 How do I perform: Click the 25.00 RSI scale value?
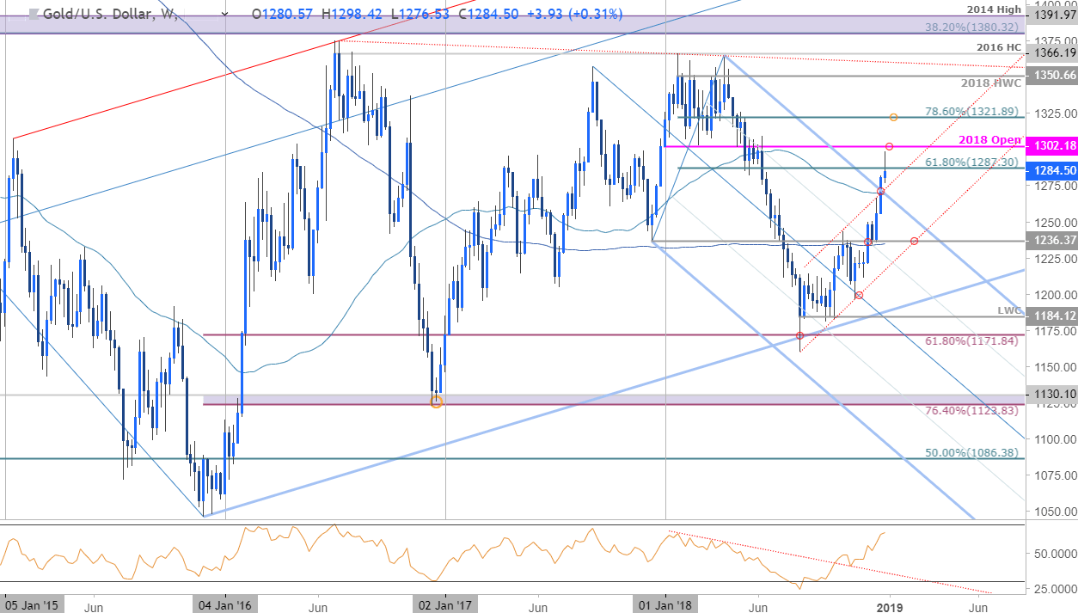point(1055,589)
